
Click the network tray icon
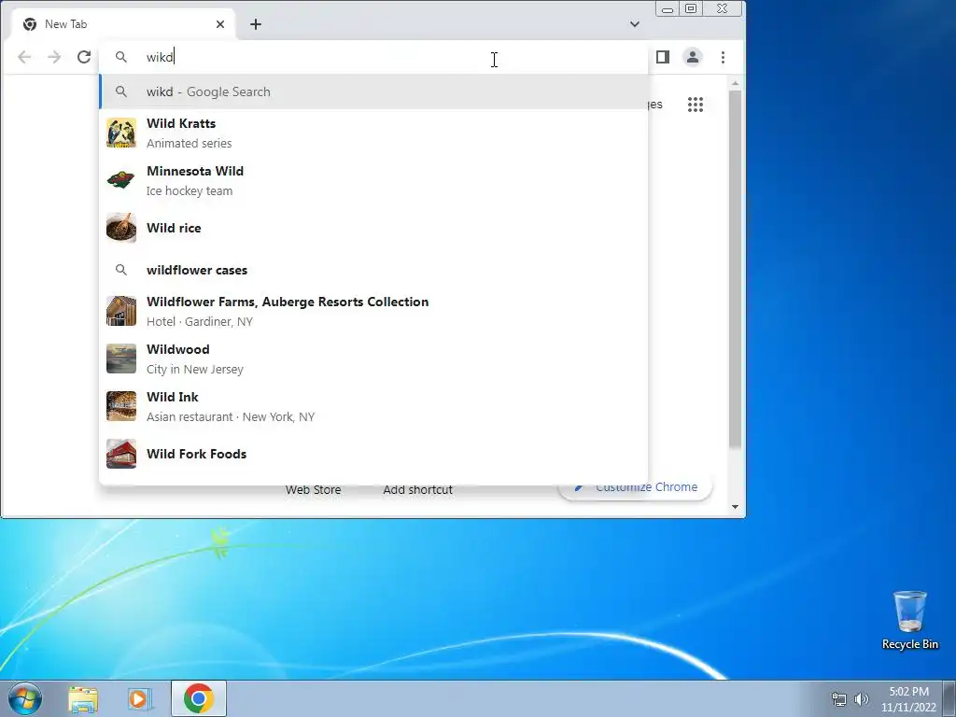(x=839, y=699)
